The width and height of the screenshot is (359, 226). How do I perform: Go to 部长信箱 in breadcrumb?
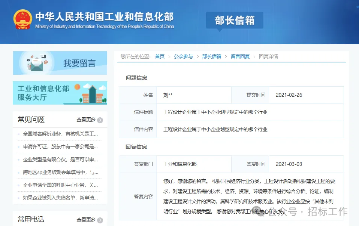[x=212, y=56]
